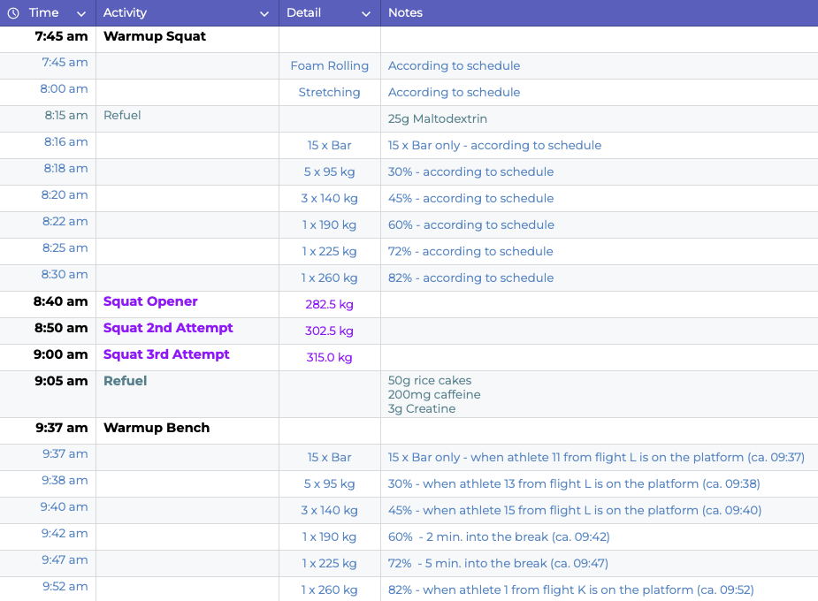818x601 pixels.
Task: Click the 1 x 225 kg detail at 8:25 am
Action: point(330,252)
